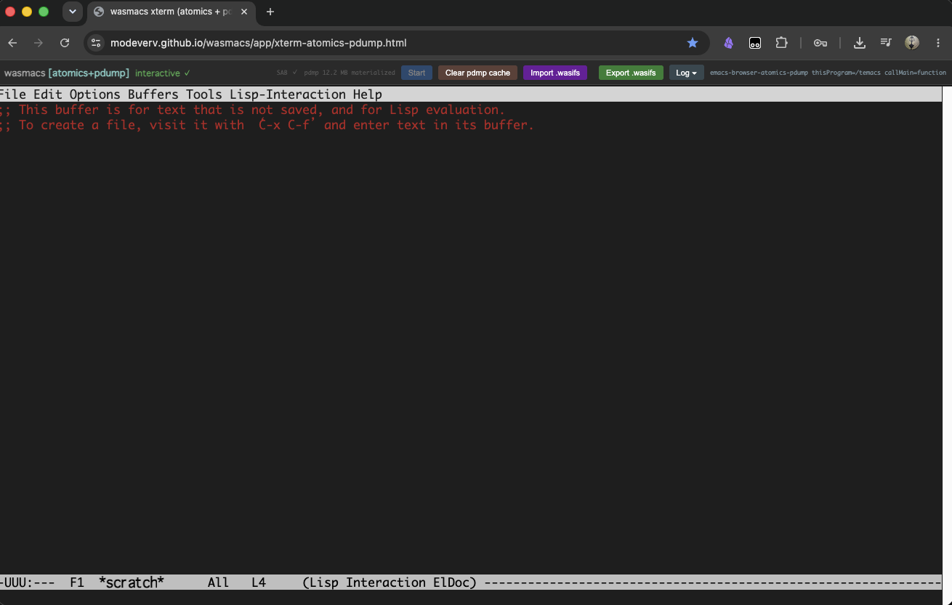Click the "Lisp evaluation" comment text
Screen dimensions: 952x605
click(444, 110)
